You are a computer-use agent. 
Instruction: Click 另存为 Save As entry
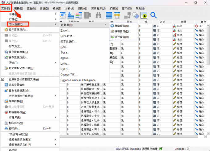pos(15,46)
